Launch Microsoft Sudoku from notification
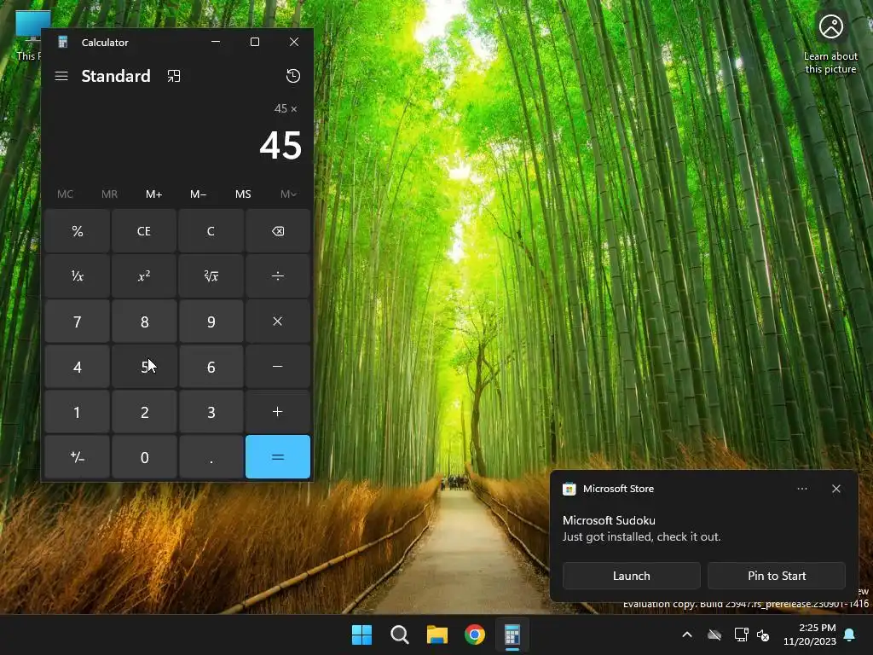 [x=632, y=576]
